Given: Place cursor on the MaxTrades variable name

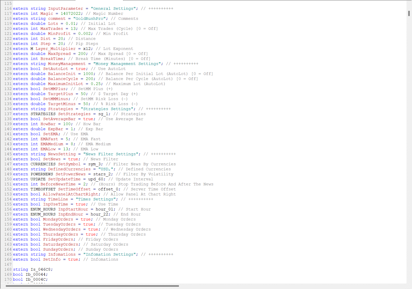Looking at the screenshot, I should pos(52,29).
